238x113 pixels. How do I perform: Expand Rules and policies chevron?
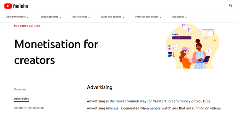tap(123, 17)
